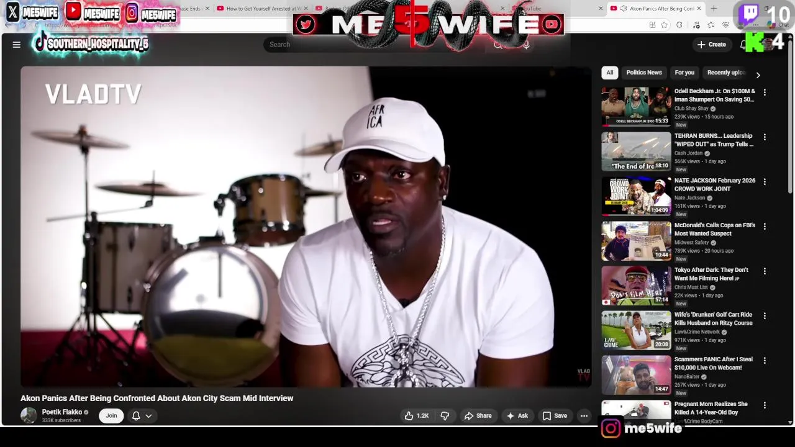The width and height of the screenshot is (795, 447).
Task: Open TEHRAN BURNS video thumbnail
Action: (x=636, y=151)
